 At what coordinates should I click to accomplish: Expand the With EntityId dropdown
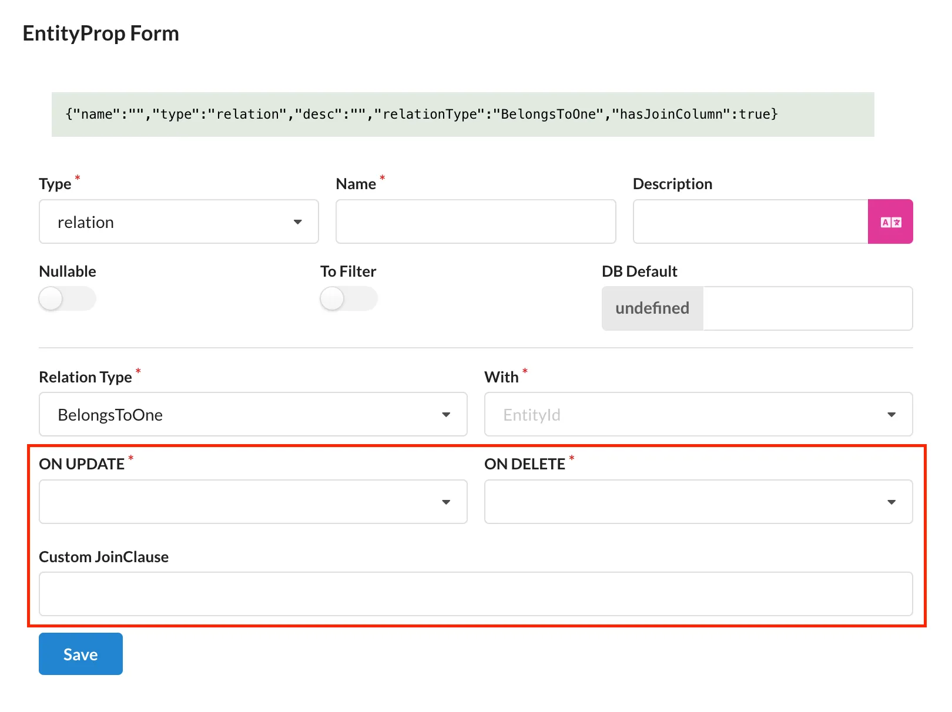(x=698, y=415)
